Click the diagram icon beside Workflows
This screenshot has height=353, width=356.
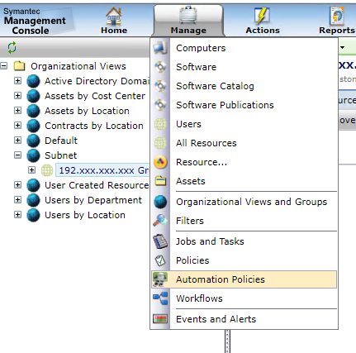(160, 298)
